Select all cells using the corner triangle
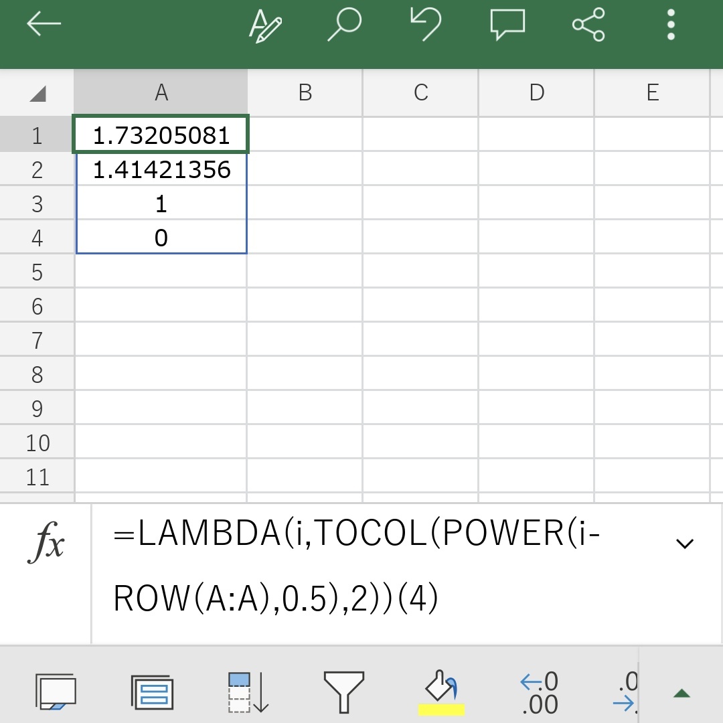Viewport: 723px width, 723px height. 37,93
